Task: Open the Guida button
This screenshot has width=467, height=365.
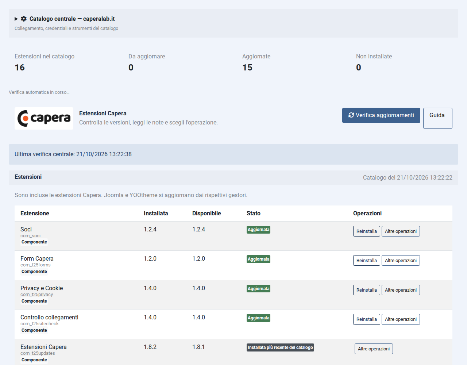Action: (438, 118)
